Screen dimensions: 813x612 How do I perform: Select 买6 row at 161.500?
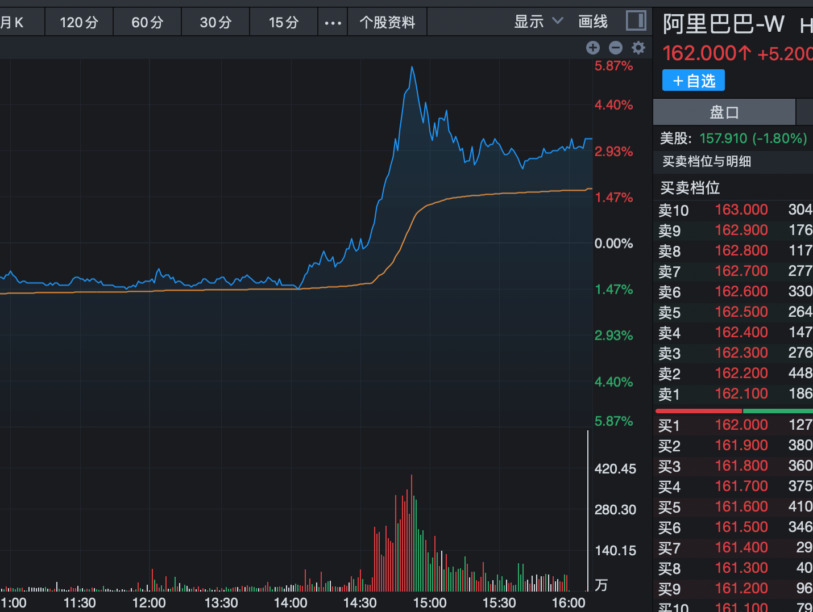[735, 527]
